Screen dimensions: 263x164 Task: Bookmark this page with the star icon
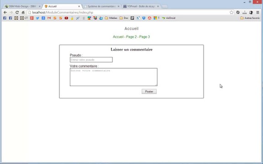coord(231,12)
